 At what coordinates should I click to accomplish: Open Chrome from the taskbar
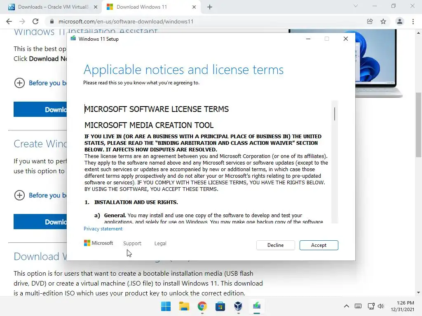click(x=202, y=306)
